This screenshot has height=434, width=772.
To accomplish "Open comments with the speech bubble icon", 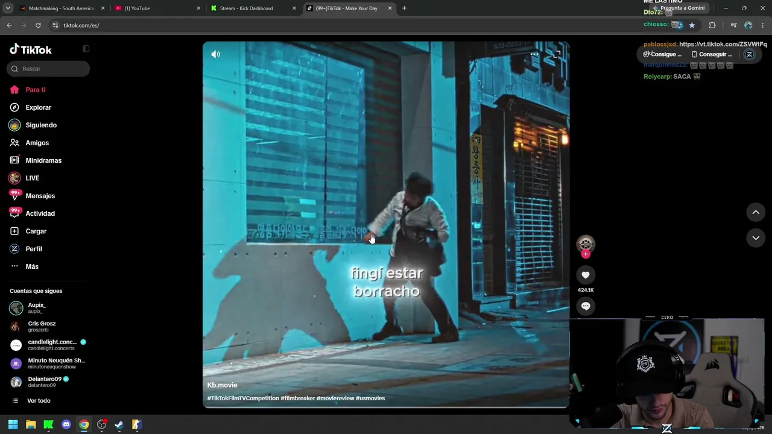I will click(x=586, y=306).
